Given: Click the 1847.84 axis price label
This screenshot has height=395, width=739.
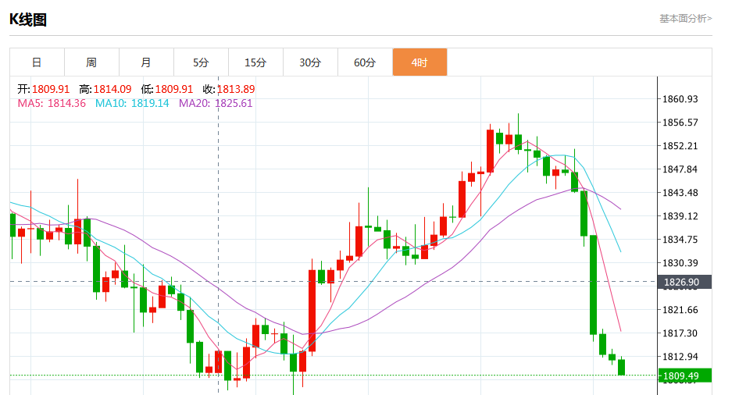Looking at the screenshot, I should (x=680, y=169).
